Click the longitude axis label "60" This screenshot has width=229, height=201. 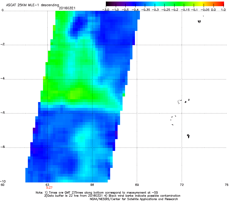click(2, 185)
